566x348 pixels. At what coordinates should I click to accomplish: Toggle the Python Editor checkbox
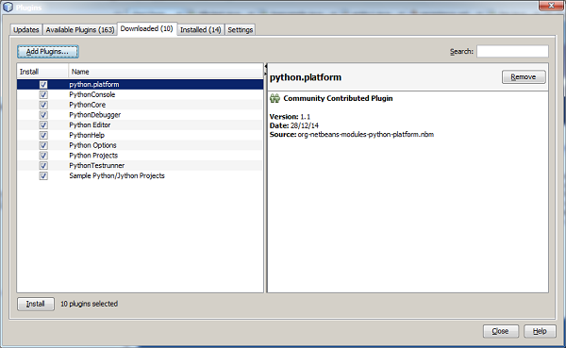tap(43, 124)
